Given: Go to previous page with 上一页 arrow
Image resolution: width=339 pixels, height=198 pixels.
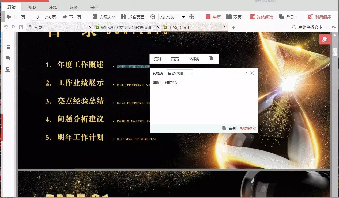Looking at the screenshot, I should 16,17.
